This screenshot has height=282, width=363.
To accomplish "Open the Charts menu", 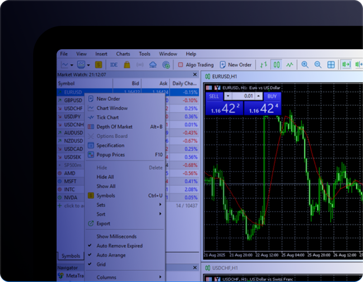I will click(x=123, y=54).
